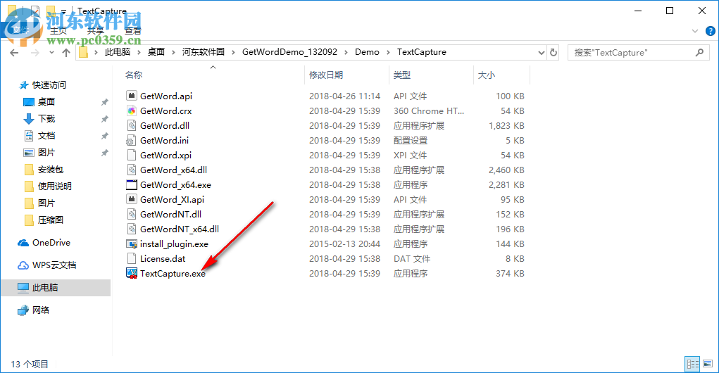The height and width of the screenshot is (373, 719).
Task: Open the 查看 ribbon tab
Action: point(133,31)
